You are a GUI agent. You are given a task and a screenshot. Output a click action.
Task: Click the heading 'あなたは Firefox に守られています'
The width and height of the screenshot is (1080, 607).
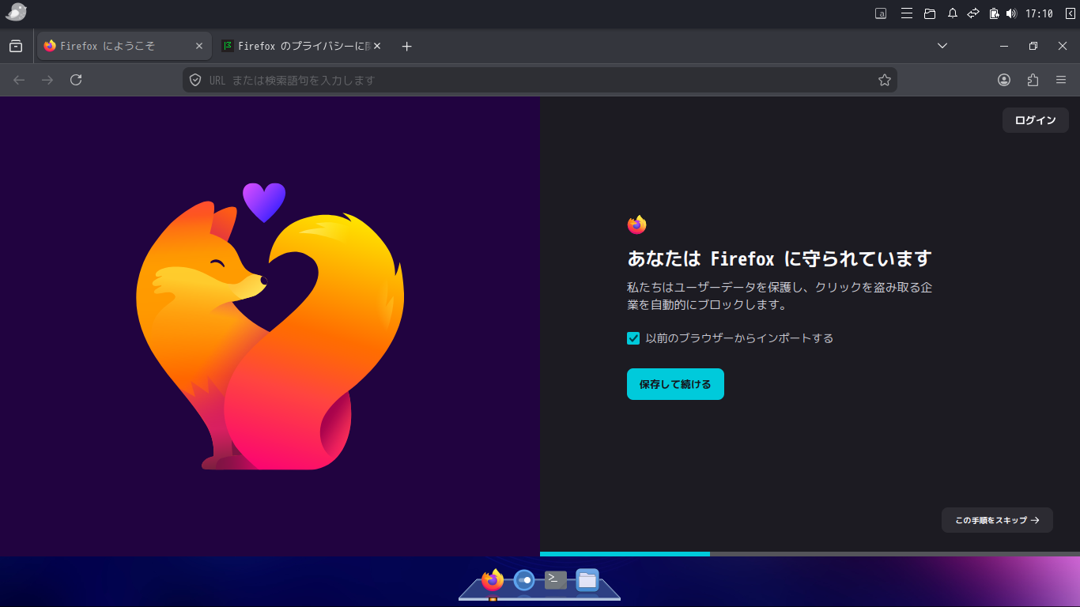tap(780, 258)
